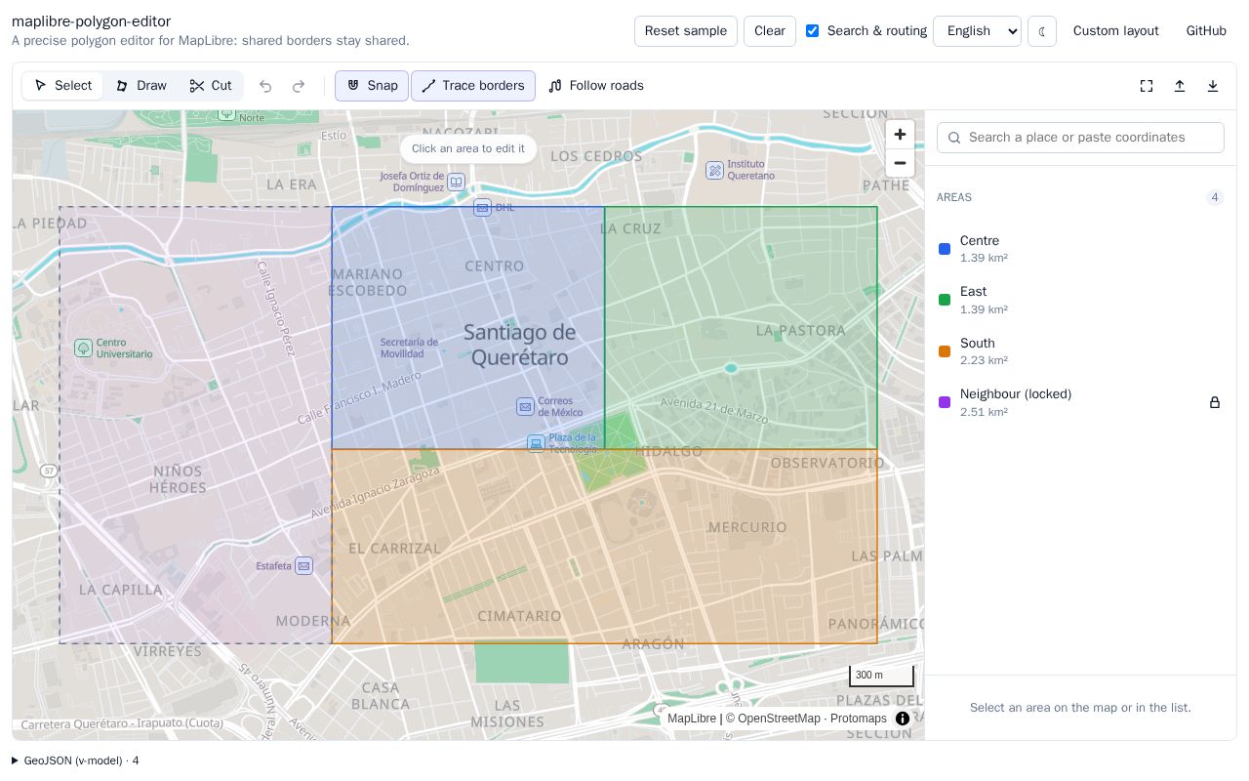Click the DHL map marker
This screenshot has width=1249, height=781.
(482, 208)
